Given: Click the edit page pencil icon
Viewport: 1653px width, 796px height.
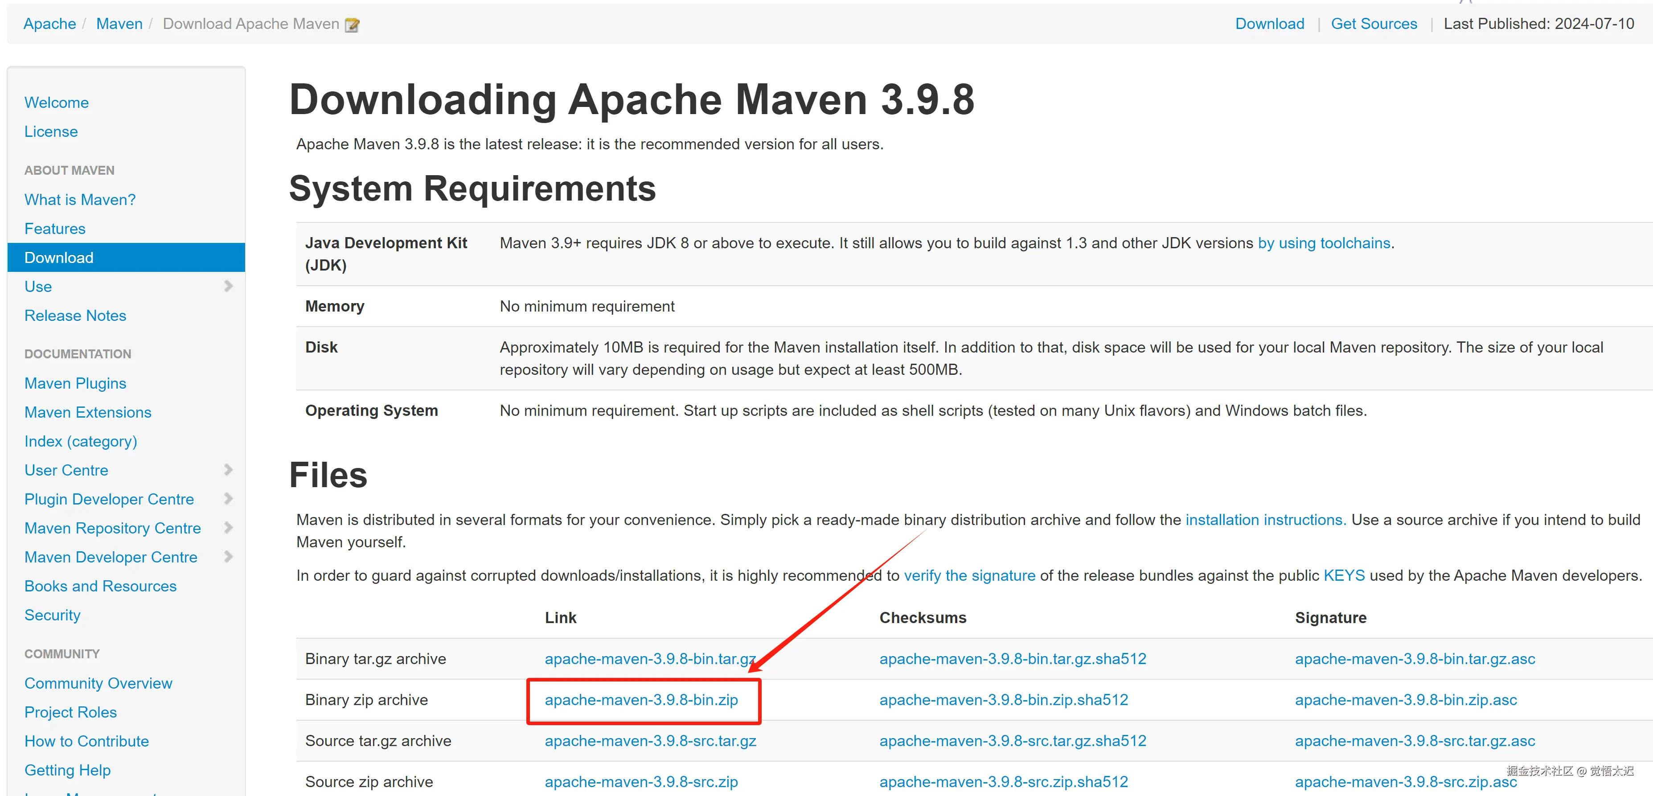Looking at the screenshot, I should 352,25.
